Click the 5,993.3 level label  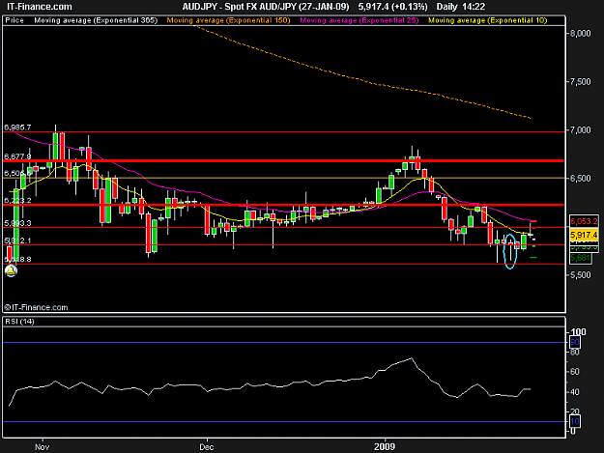[x=17, y=223]
